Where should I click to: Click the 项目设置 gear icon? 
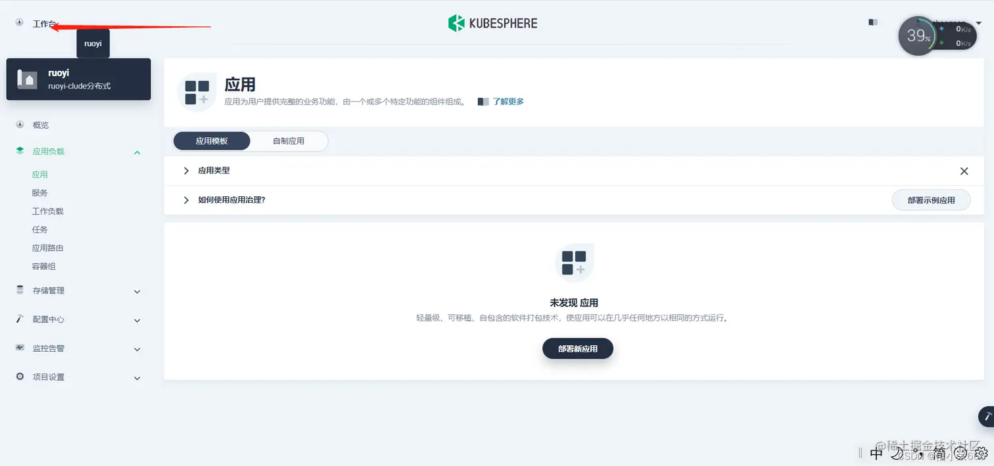click(20, 377)
